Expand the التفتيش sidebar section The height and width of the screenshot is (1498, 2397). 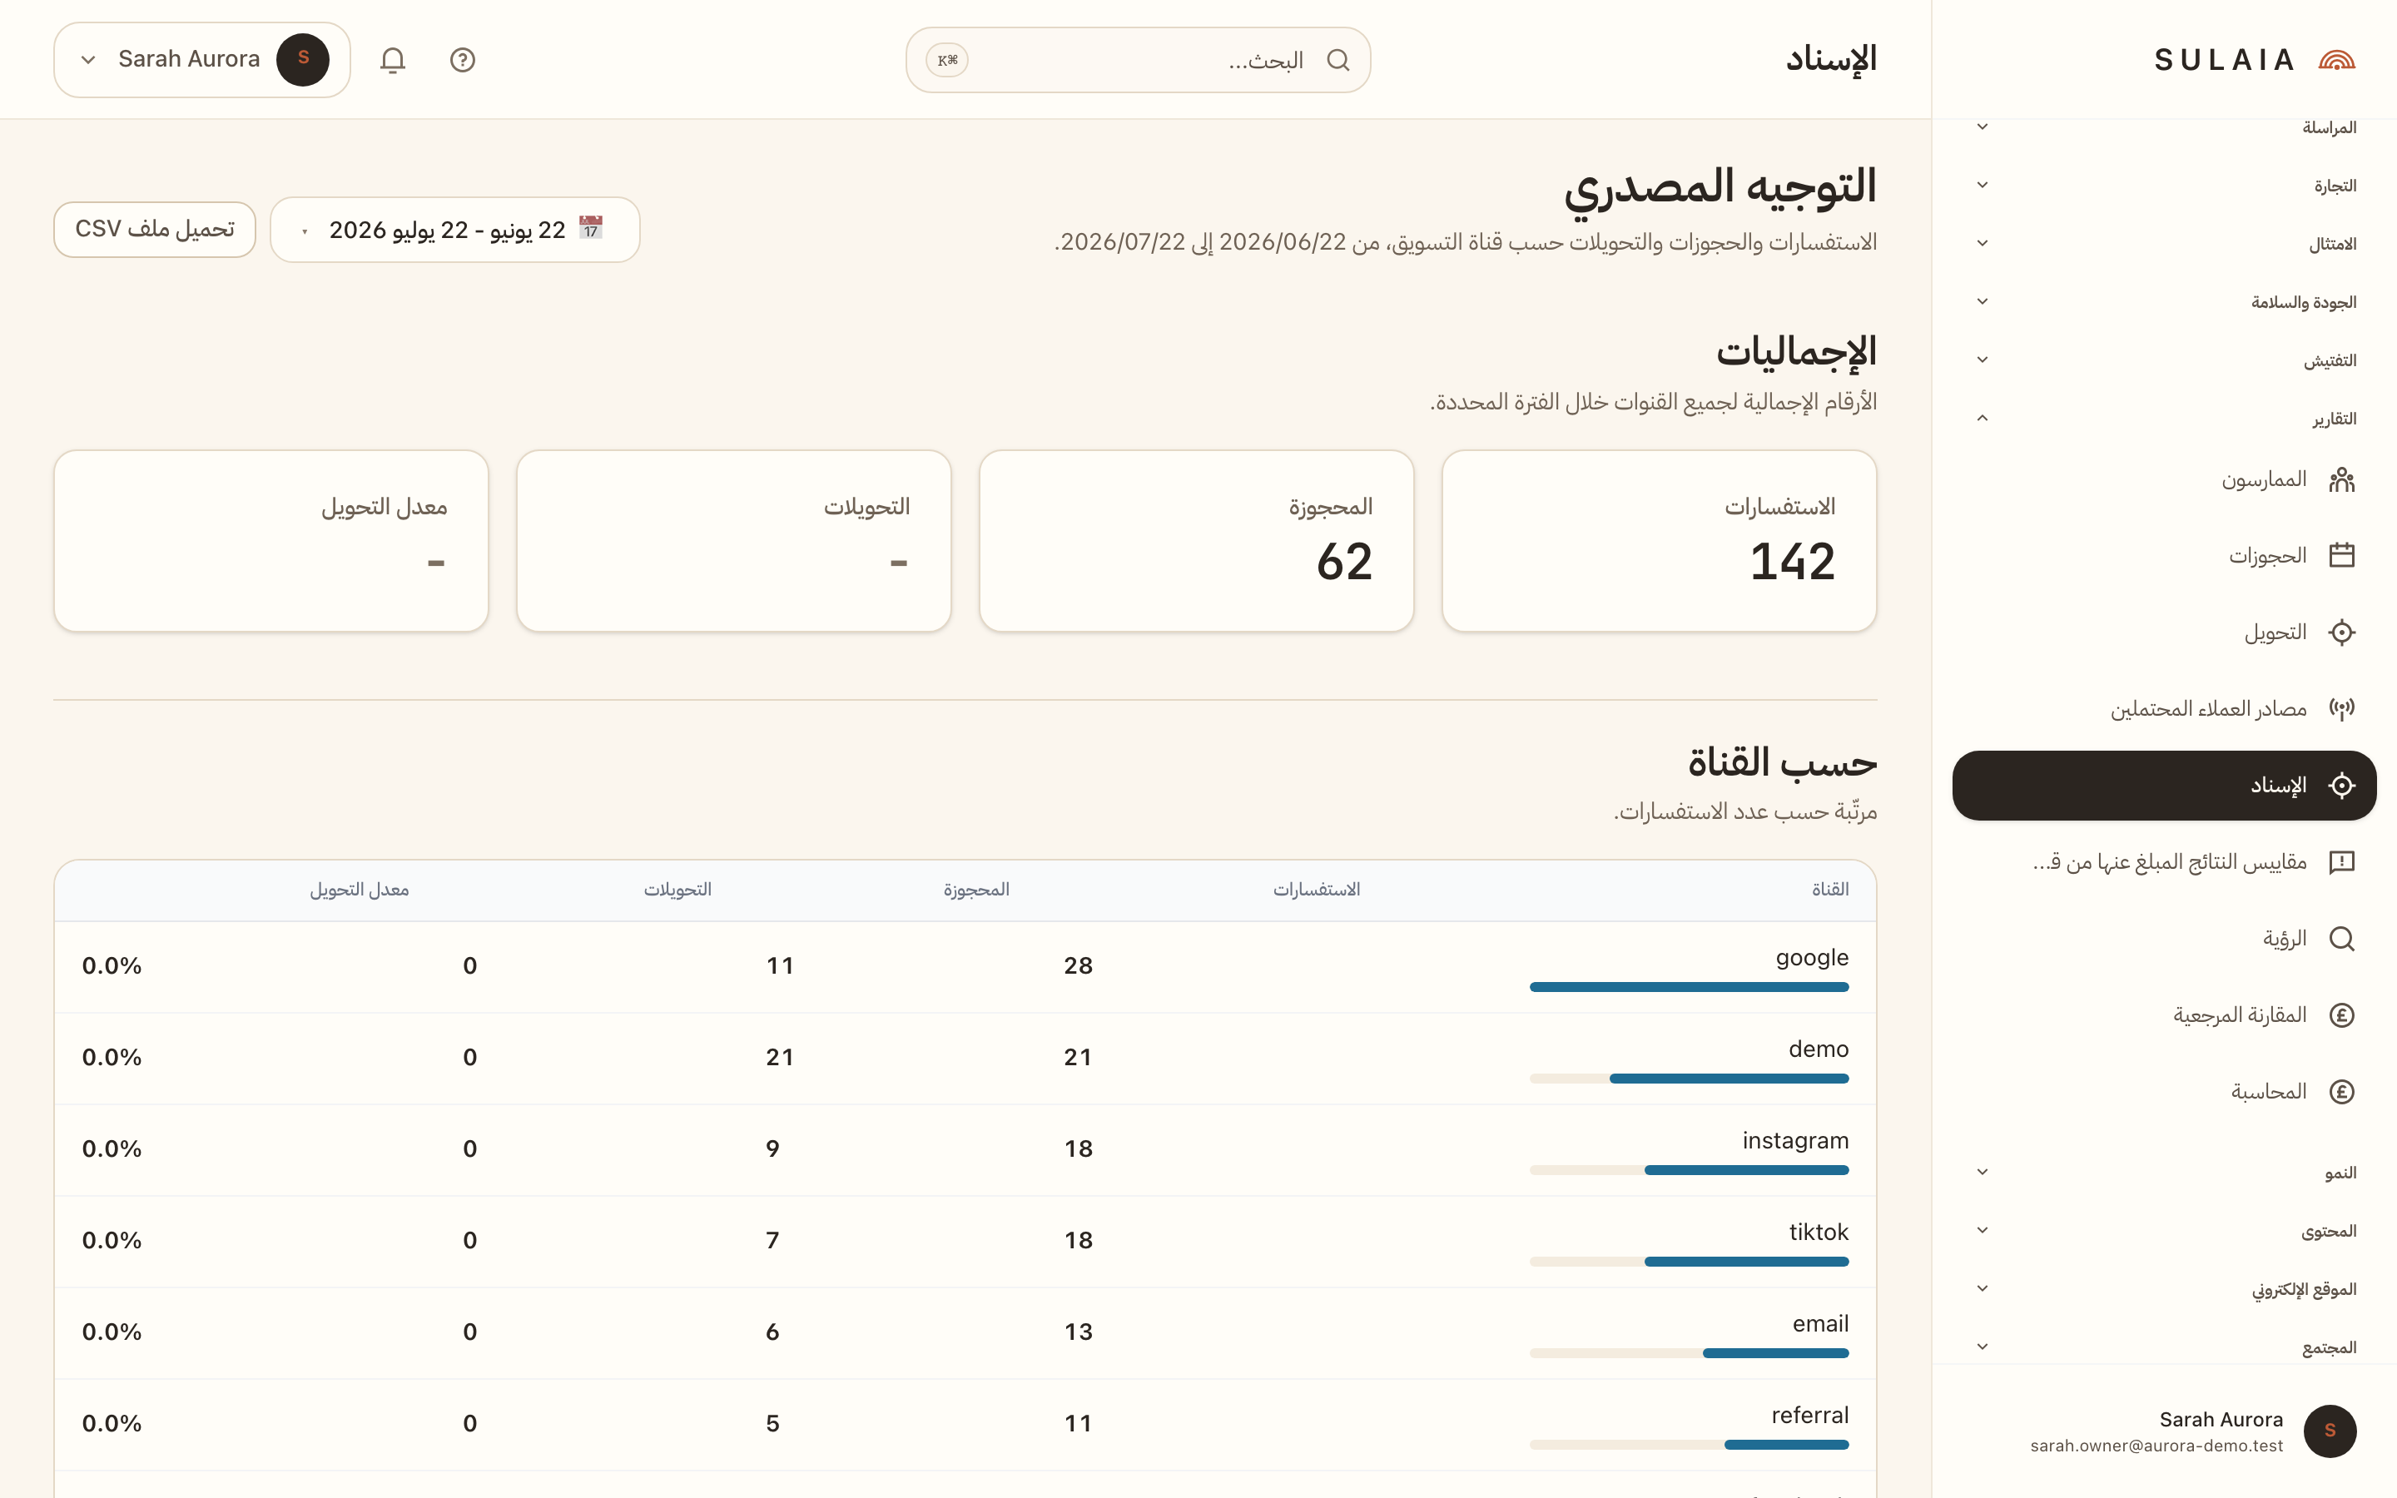(2164, 360)
